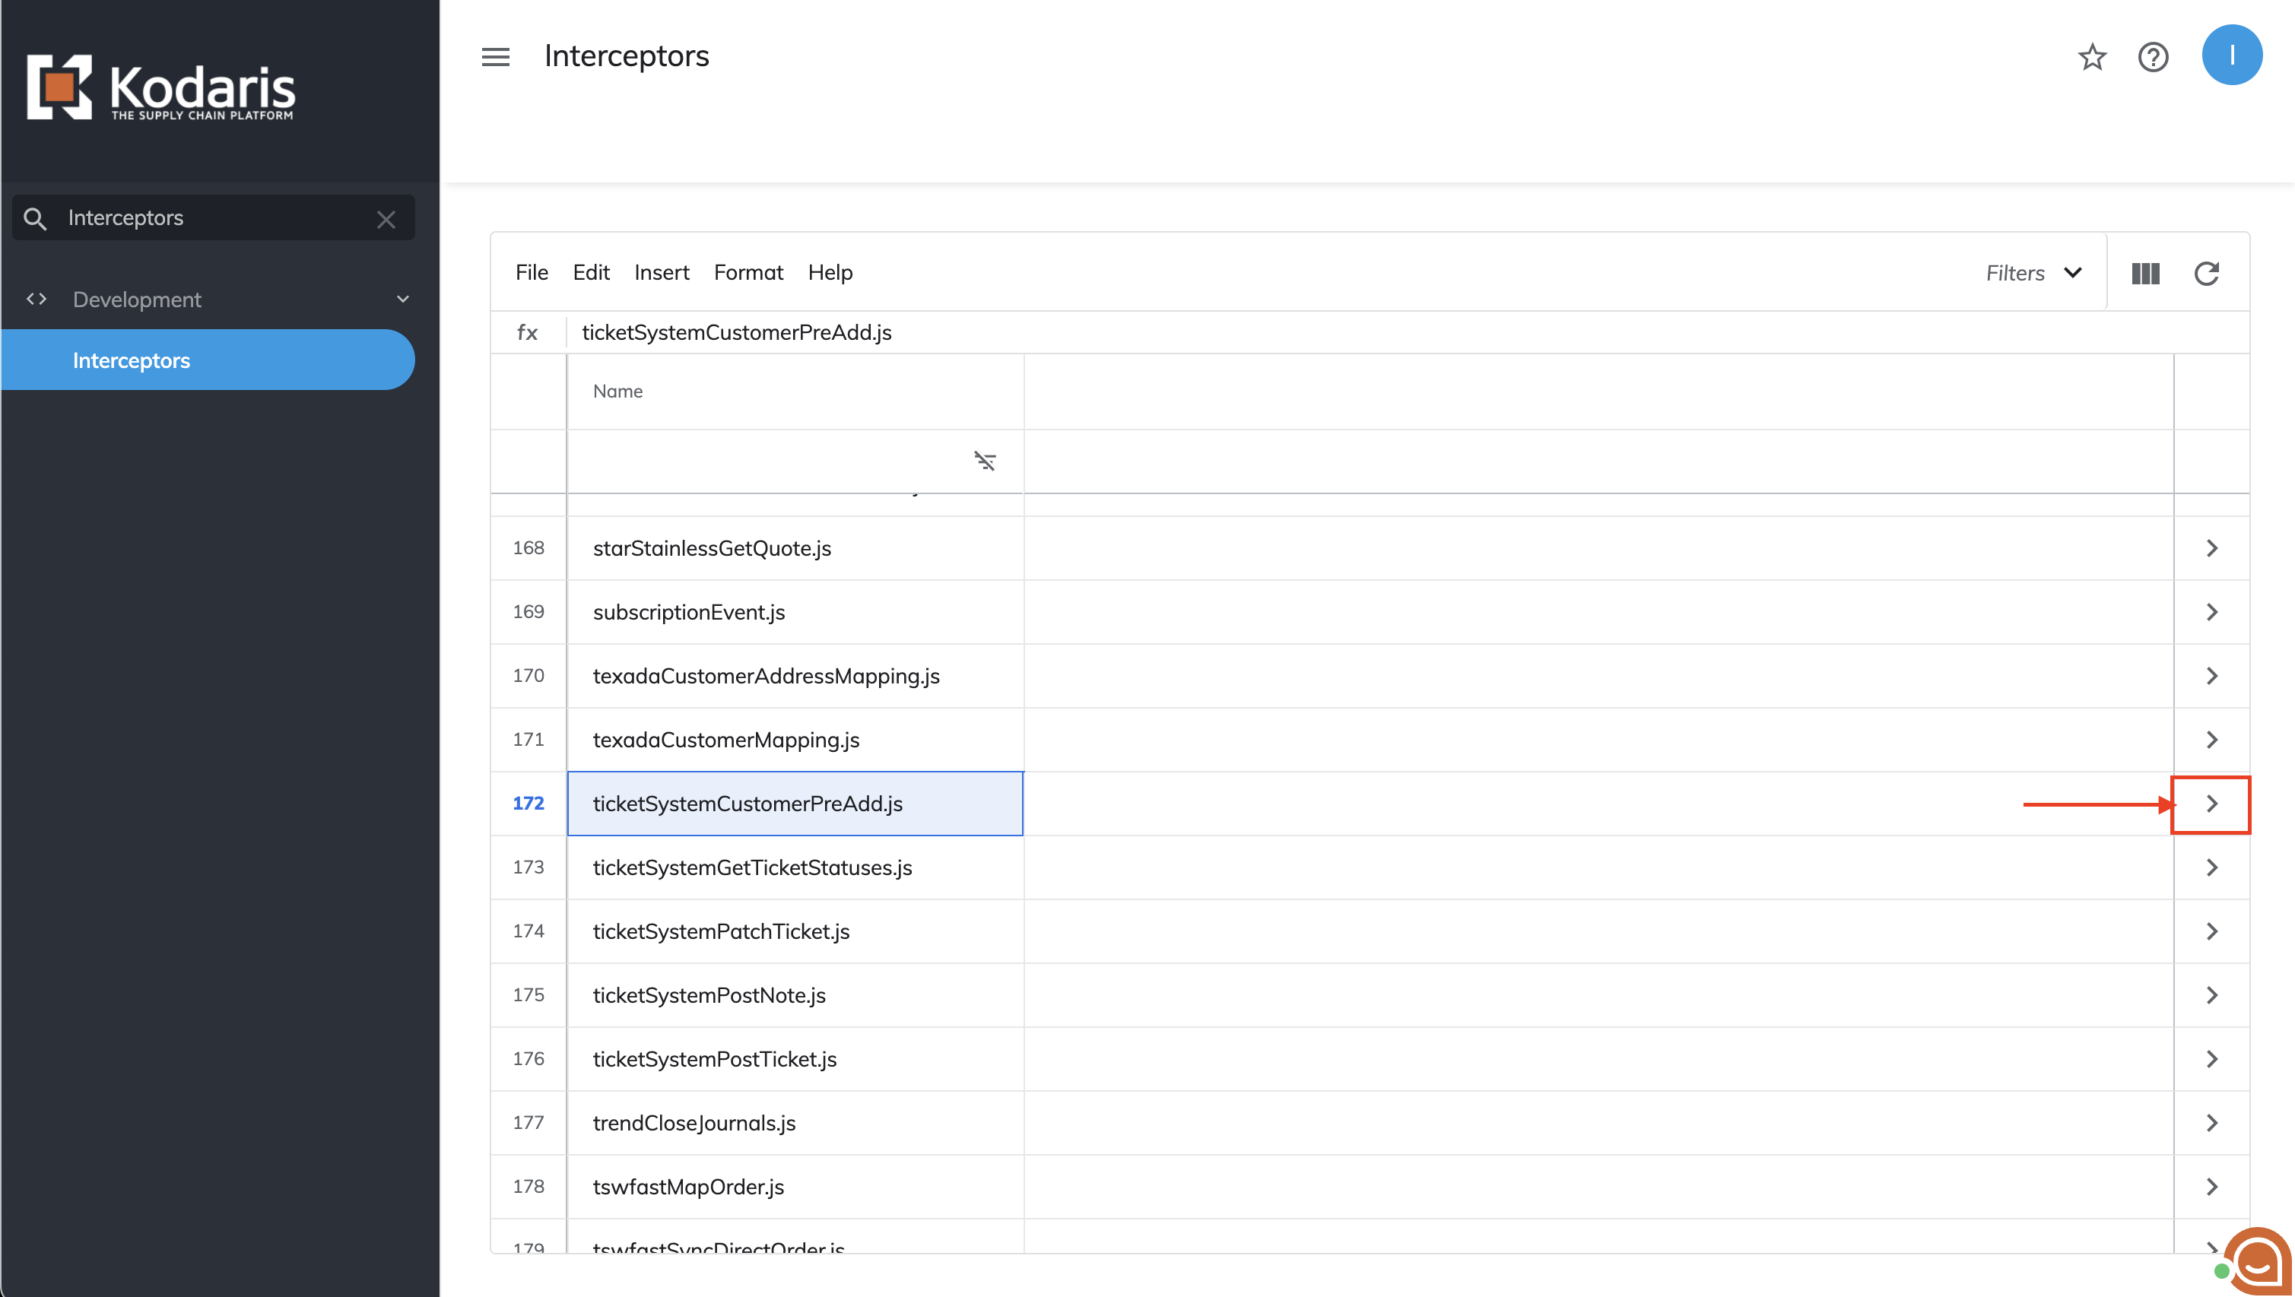Screen dimensions: 2295x1297
Task: Click the Kodaris logo
Action: [161, 87]
